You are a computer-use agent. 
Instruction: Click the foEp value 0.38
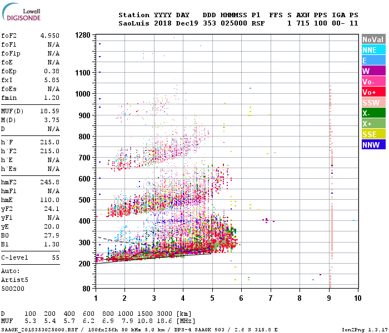click(x=52, y=71)
